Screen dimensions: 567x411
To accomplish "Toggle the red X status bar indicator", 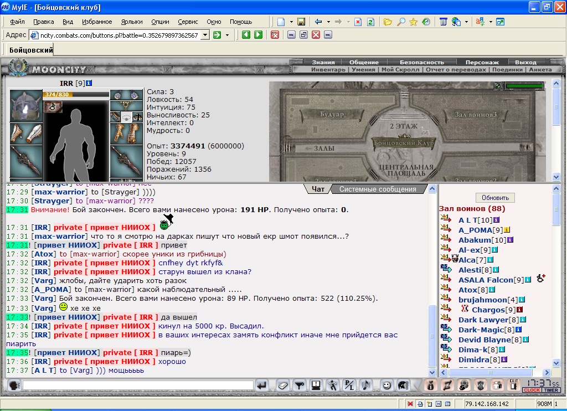I will tap(410, 404).
